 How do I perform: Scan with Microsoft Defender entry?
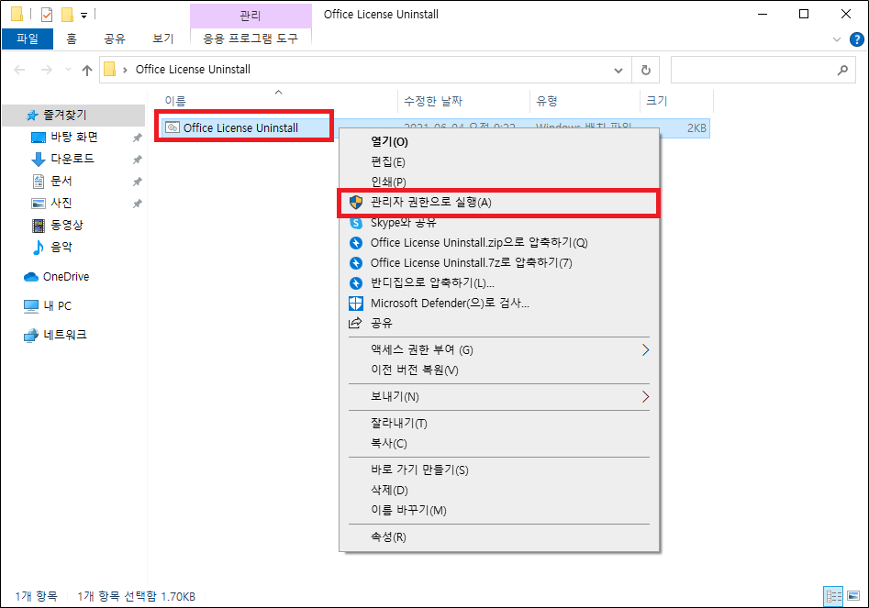pyautogui.click(x=499, y=303)
